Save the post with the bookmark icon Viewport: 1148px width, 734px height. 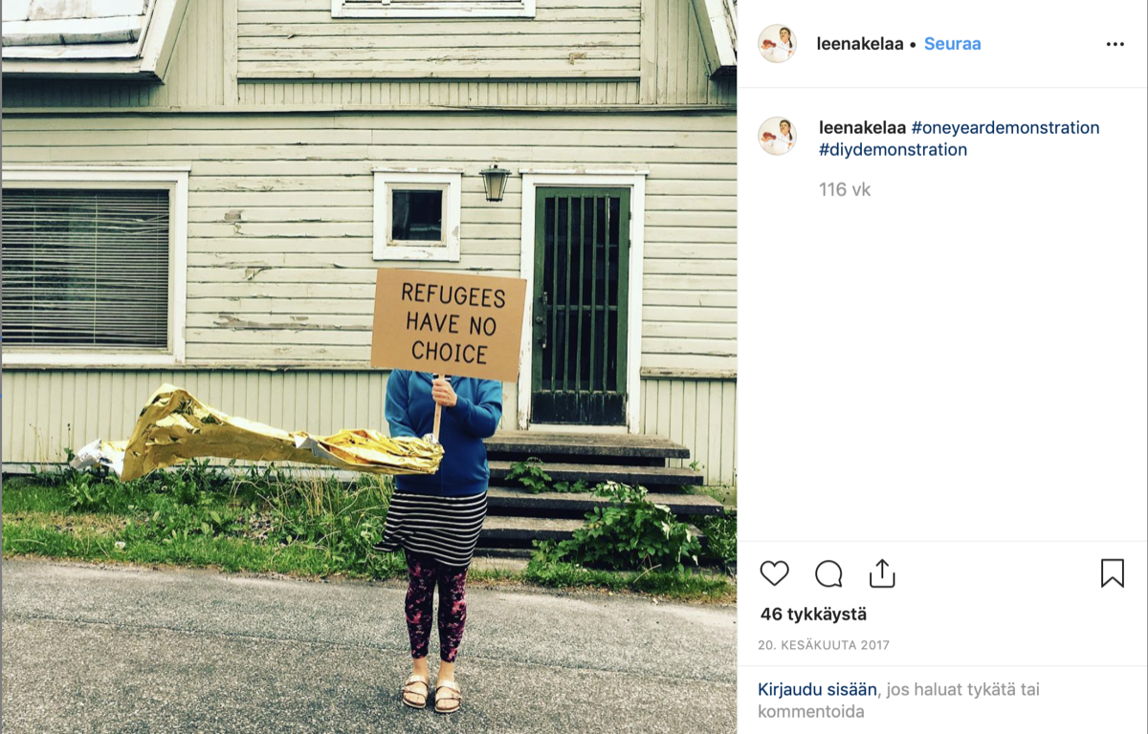1112,573
